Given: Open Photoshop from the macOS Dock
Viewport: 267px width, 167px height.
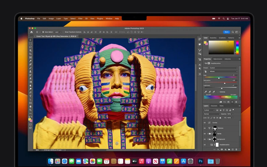Looking at the screenshot, I should tap(201, 161).
